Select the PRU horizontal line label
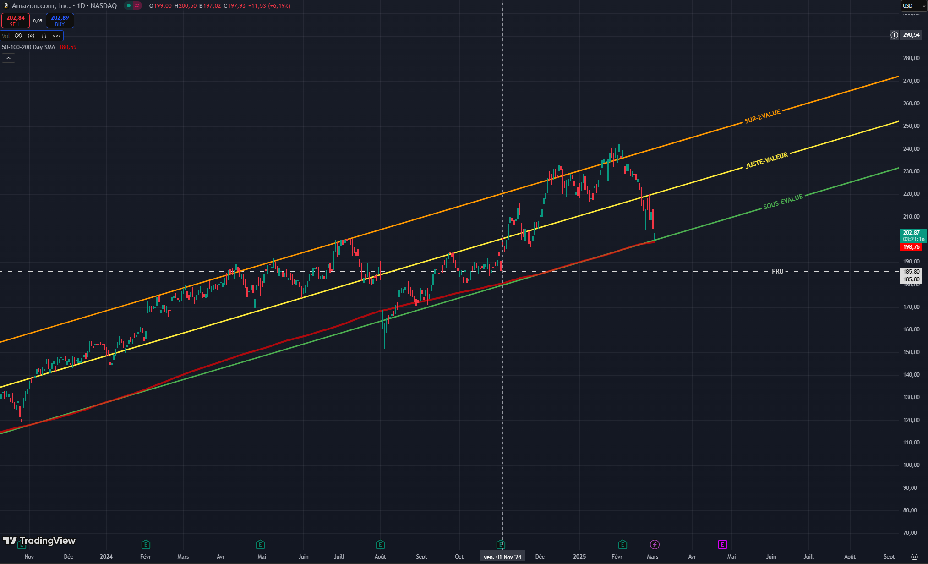 (x=778, y=271)
